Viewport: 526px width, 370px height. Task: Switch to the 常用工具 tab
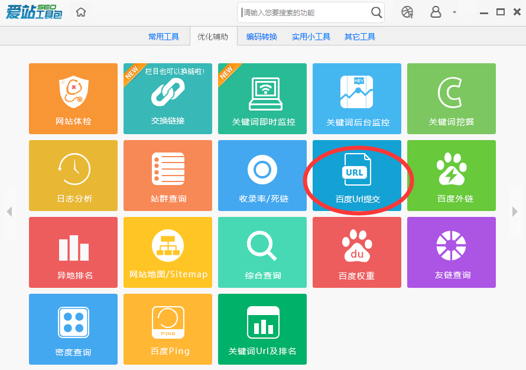tap(164, 36)
